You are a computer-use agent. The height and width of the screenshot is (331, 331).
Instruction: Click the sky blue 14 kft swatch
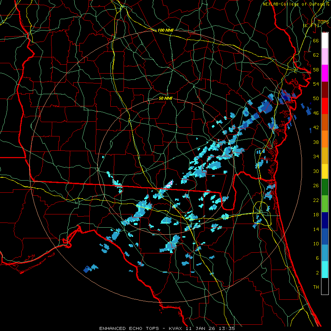tap(325, 253)
